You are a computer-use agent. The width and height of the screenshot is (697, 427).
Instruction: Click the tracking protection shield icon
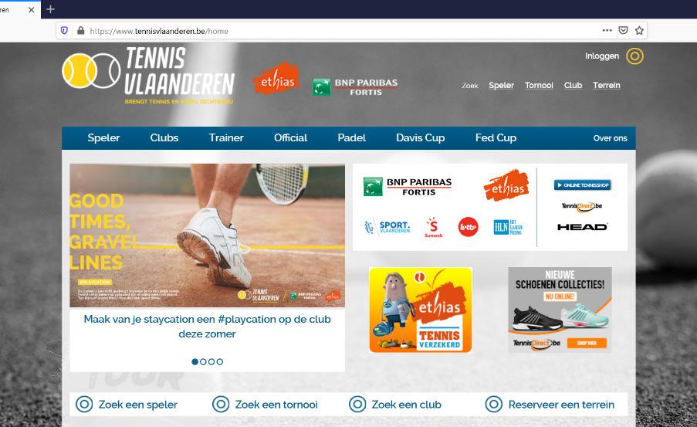coord(65,31)
